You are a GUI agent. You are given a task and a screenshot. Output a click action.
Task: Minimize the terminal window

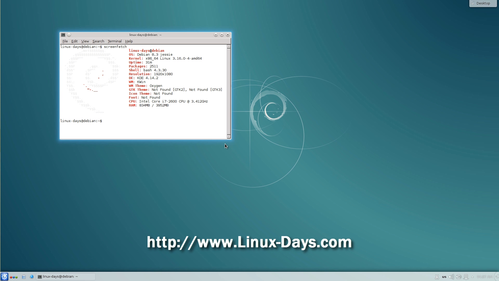[x=216, y=35]
